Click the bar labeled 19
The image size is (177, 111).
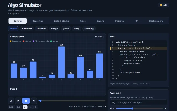(x=90, y=74)
